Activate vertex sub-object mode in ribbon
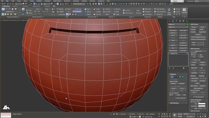Screen dimensions: 209x118 (x=3, y=9)
